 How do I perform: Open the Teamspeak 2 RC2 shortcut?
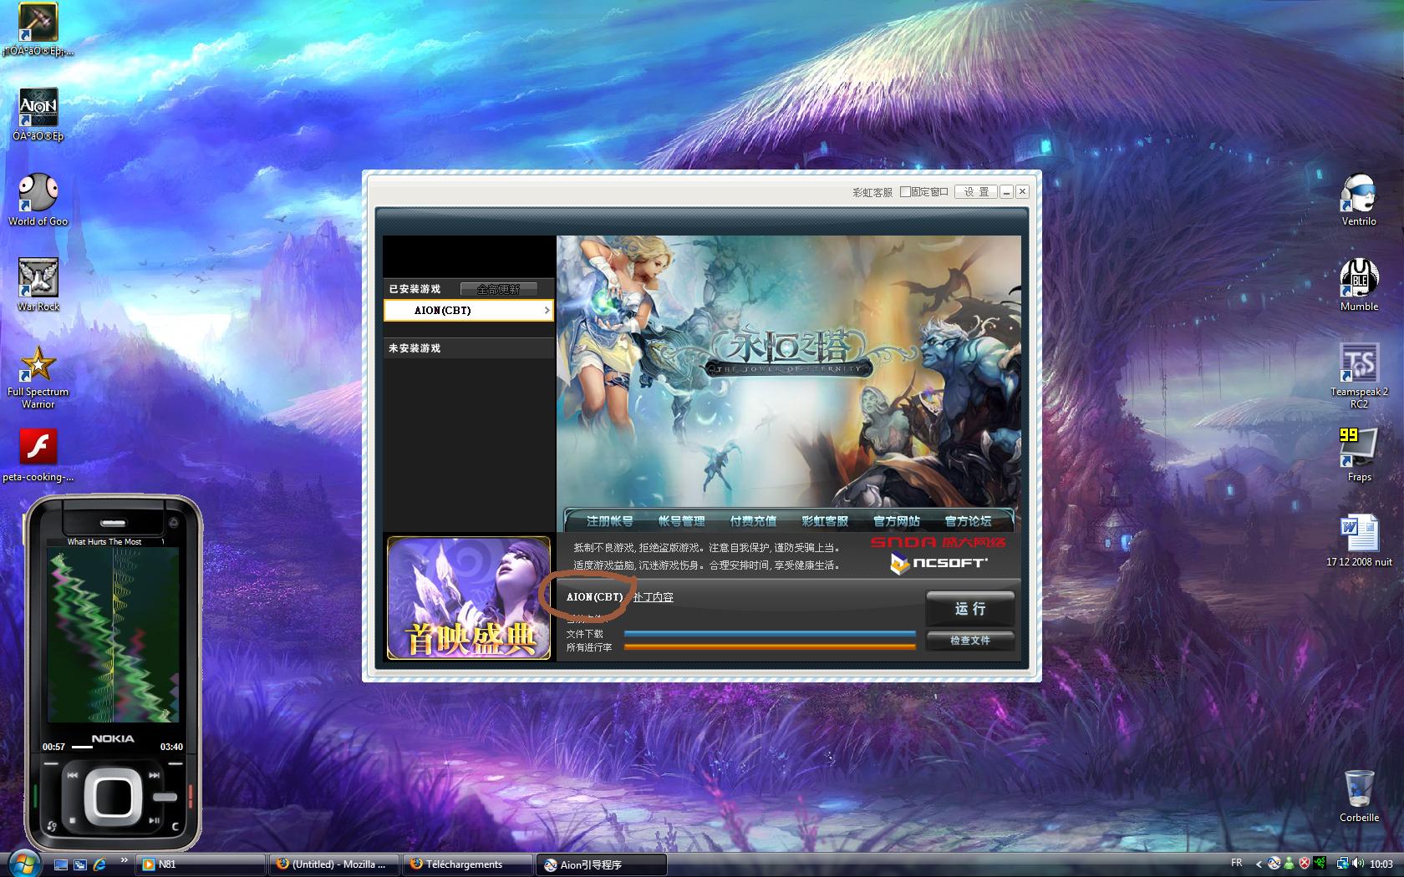[x=1359, y=376]
